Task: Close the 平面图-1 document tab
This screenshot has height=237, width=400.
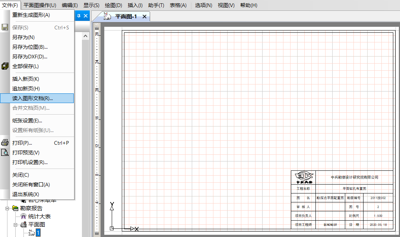Action: [145, 17]
